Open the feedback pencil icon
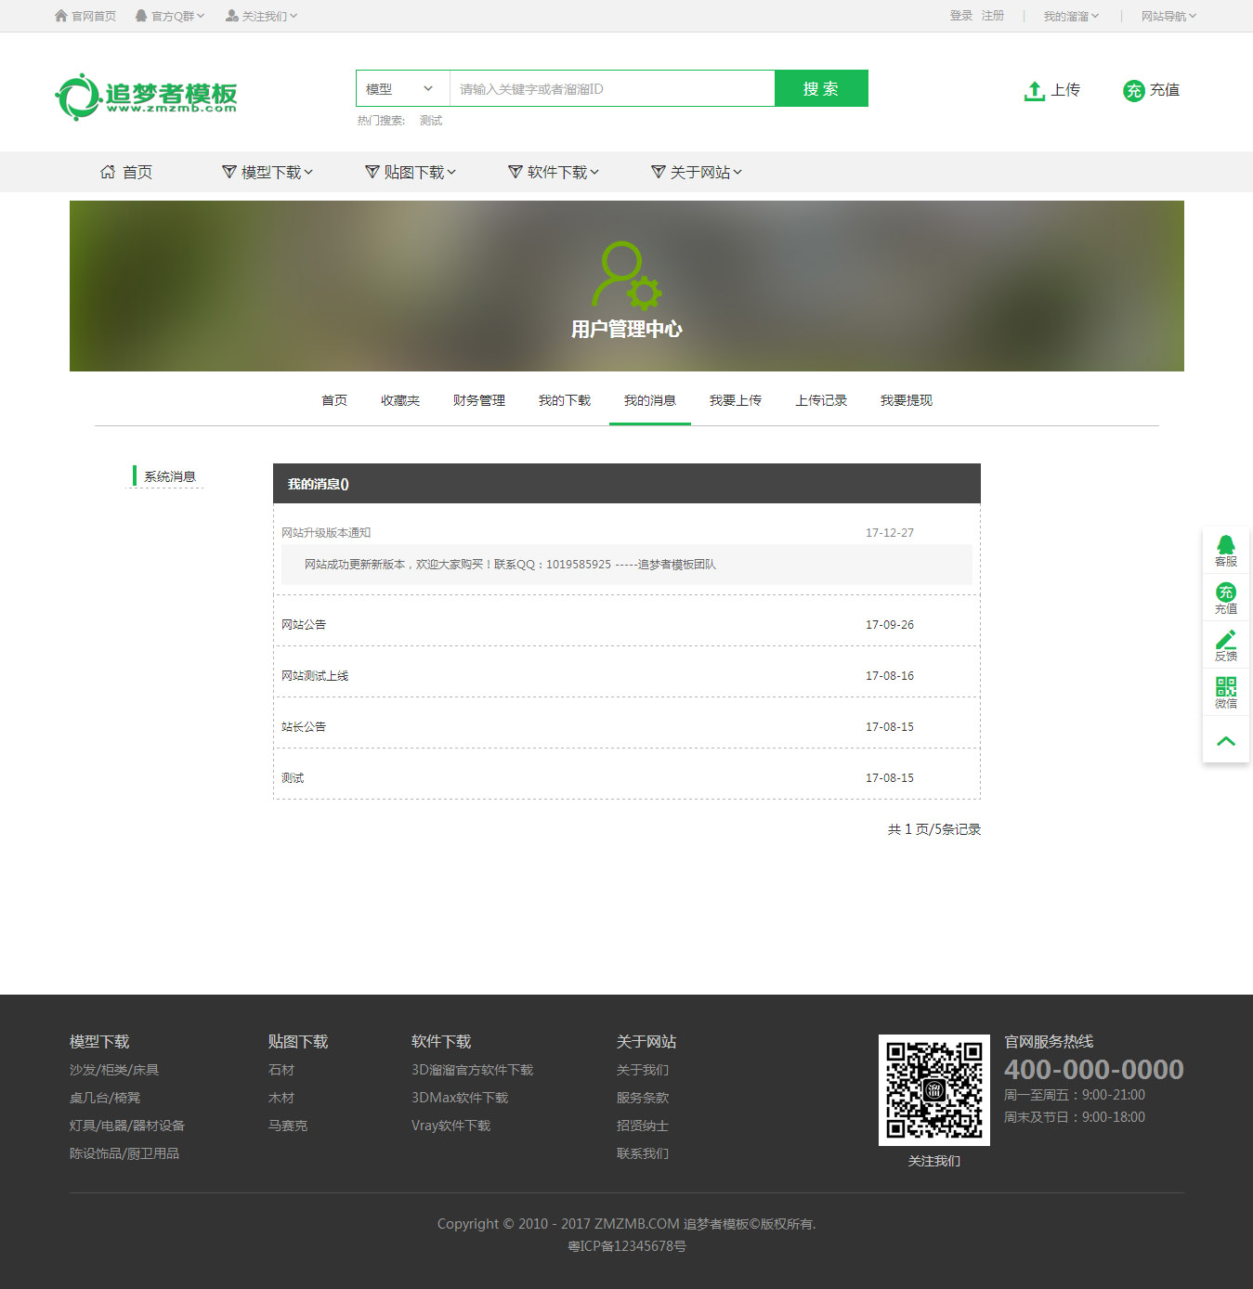The width and height of the screenshot is (1253, 1289). tap(1225, 640)
